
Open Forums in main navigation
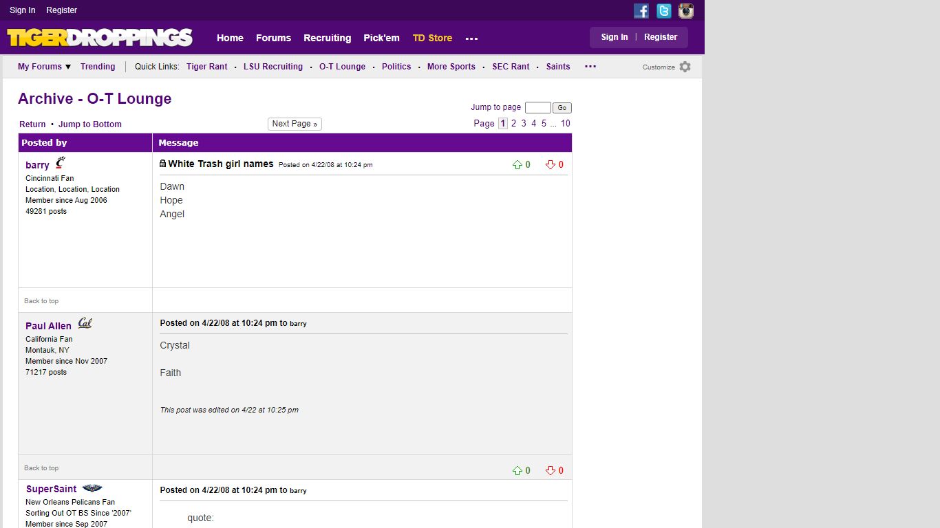273,38
